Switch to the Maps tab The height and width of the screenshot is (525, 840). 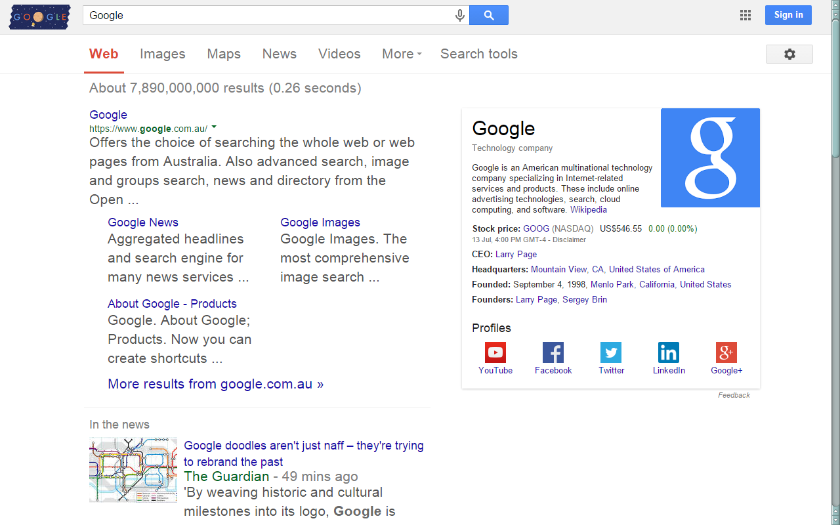tap(224, 54)
